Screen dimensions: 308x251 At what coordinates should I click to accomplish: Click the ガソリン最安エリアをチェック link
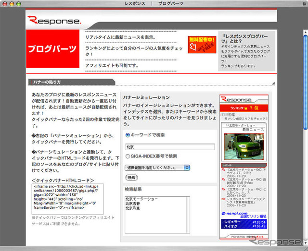click(246, 119)
